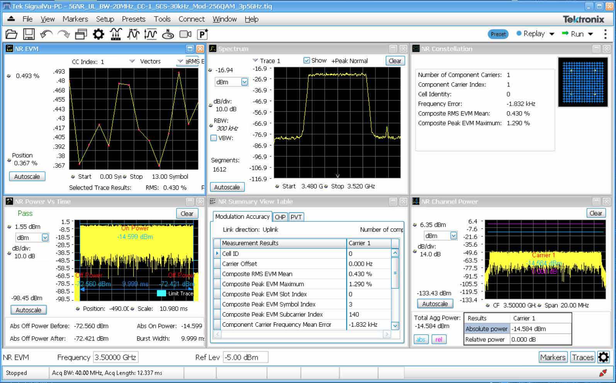Toggle the pink rel power button
Screen dimensions: 616x383
pyautogui.click(x=439, y=339)
